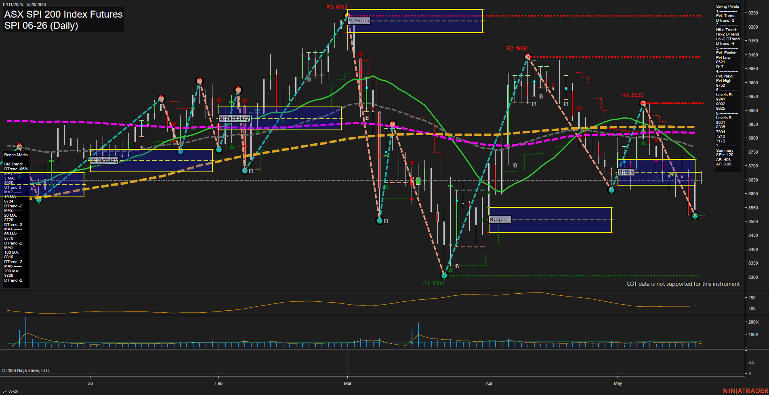Click the BM Trend DTrend -96% entry

point(16,167)
